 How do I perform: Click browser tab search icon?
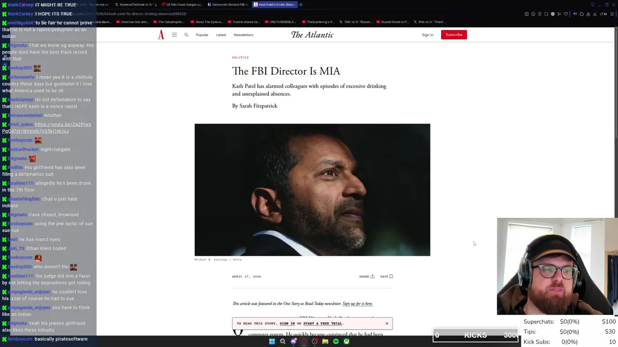592,4
